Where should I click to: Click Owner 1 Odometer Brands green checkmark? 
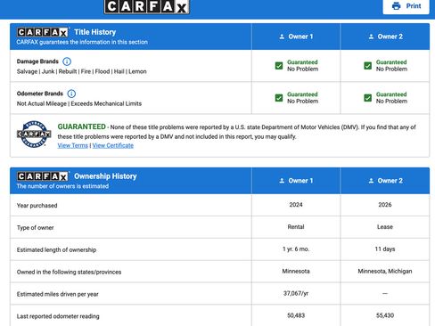pyautogui.click(x=279, y=98)
